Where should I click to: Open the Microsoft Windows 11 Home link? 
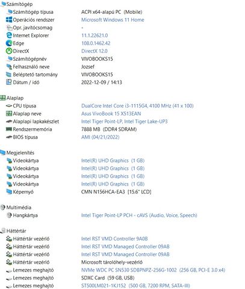(x=113, y=20)
